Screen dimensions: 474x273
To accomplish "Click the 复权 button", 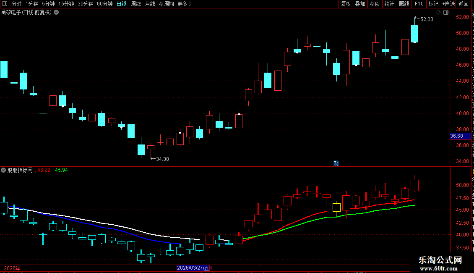I will point(346,4).
